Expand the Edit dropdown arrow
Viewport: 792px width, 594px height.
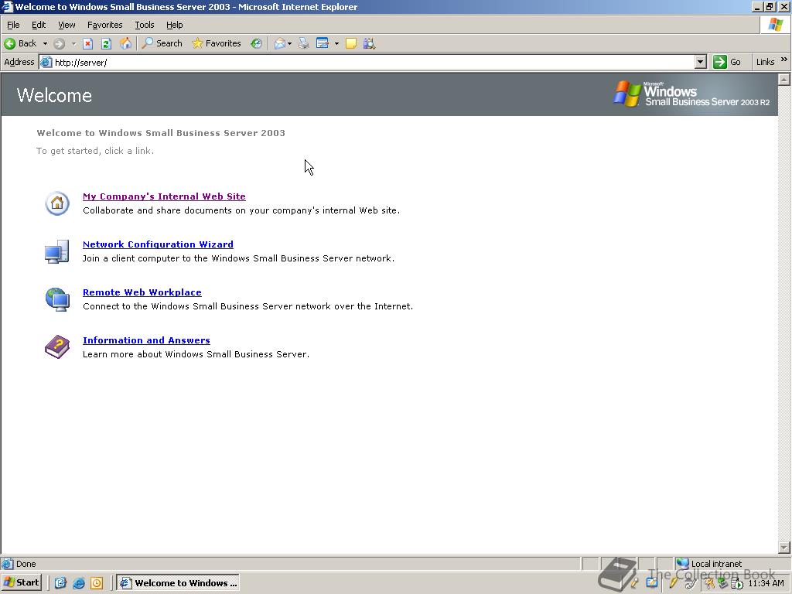(336, 43)
